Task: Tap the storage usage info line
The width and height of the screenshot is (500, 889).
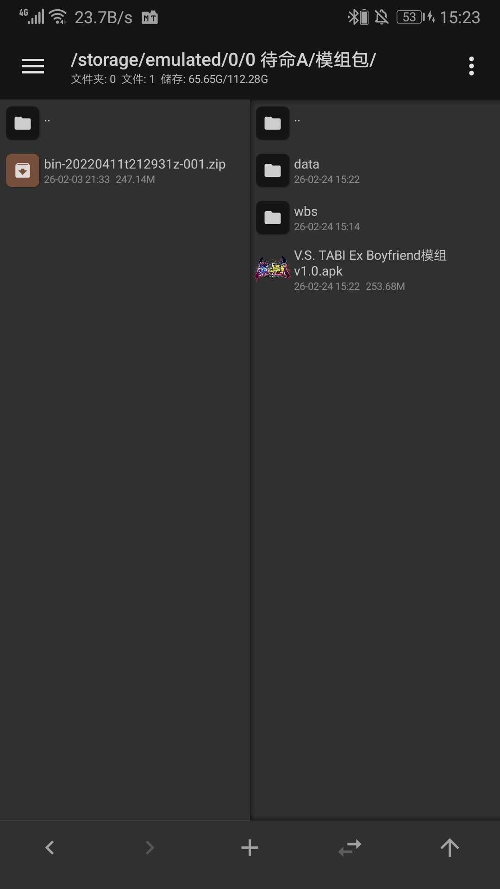Action: 169,79
